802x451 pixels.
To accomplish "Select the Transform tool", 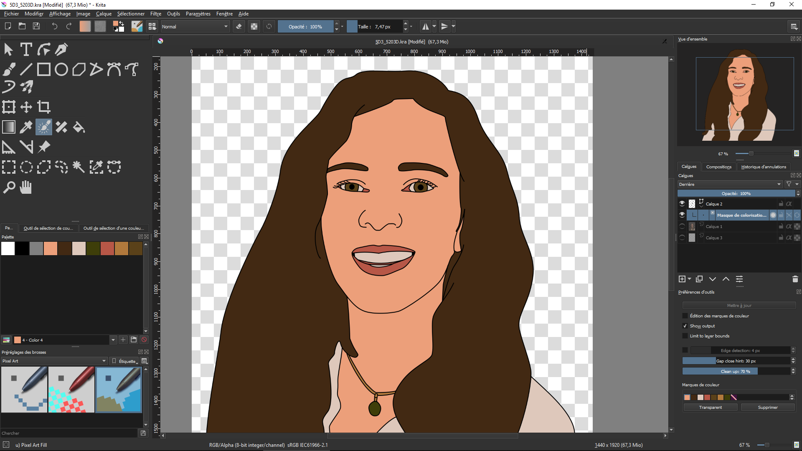I will point(9,107).
